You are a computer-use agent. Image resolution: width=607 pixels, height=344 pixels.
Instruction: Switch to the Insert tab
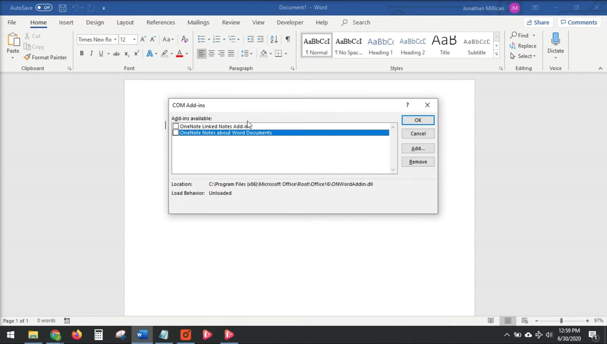(x=66, y=22)
